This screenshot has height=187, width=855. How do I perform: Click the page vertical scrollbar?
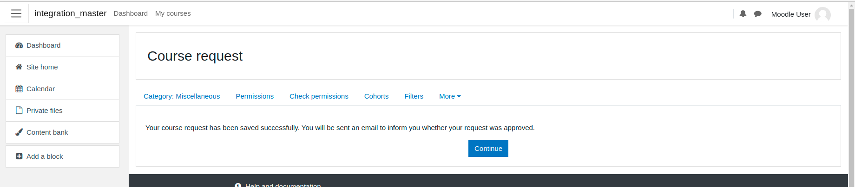[851, 93]
